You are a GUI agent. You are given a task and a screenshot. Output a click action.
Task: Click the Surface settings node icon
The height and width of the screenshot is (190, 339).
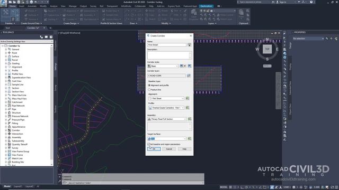(x=10, y=56)
